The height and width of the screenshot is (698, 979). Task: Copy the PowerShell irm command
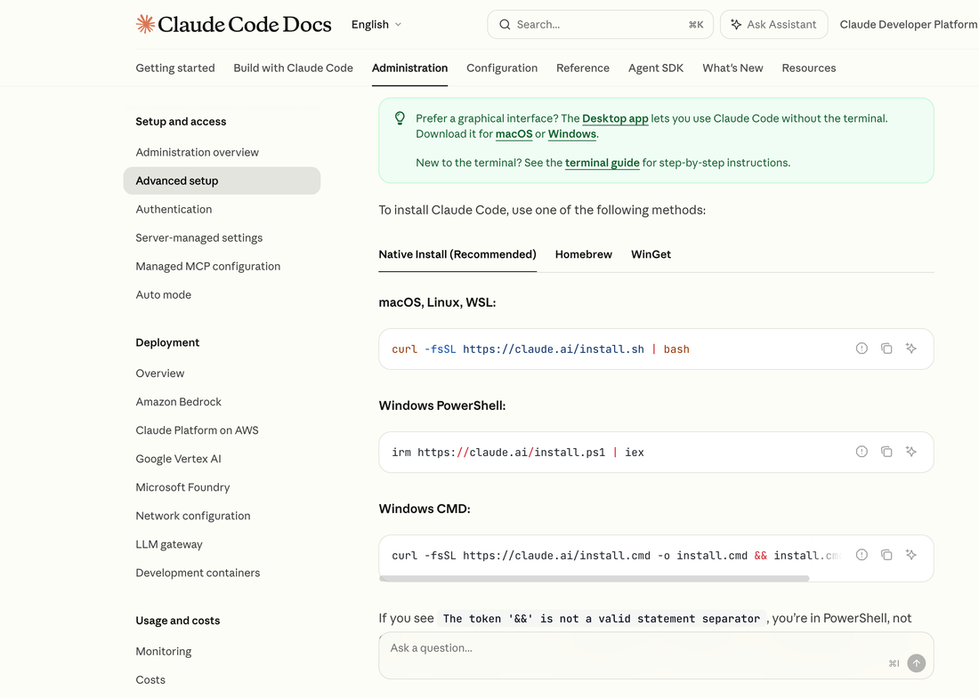pos(886,452)
